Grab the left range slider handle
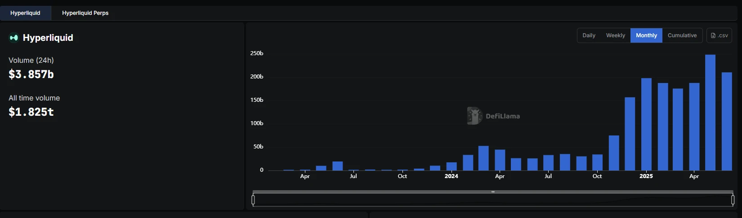 [253, 200]
